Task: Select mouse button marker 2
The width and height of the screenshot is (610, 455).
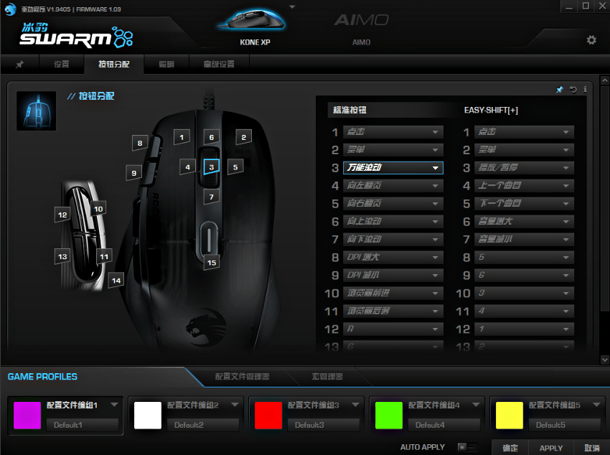Action: point(243,137)
